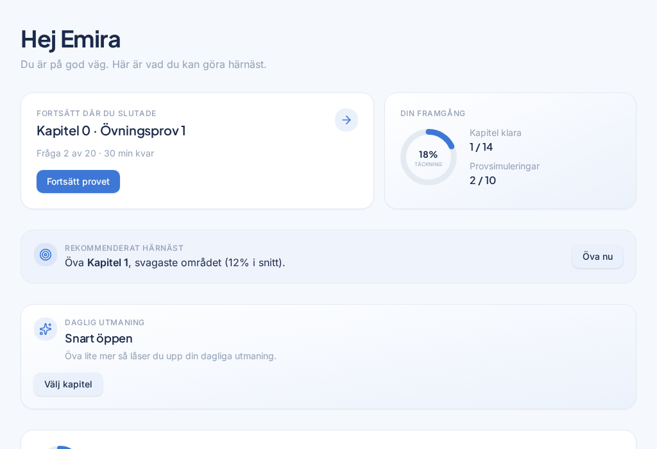Screen dimensions: 657x449
Task: Click the Fråga 2 av 20 status text
Action: pyautogui.click(x=95, y=153)
